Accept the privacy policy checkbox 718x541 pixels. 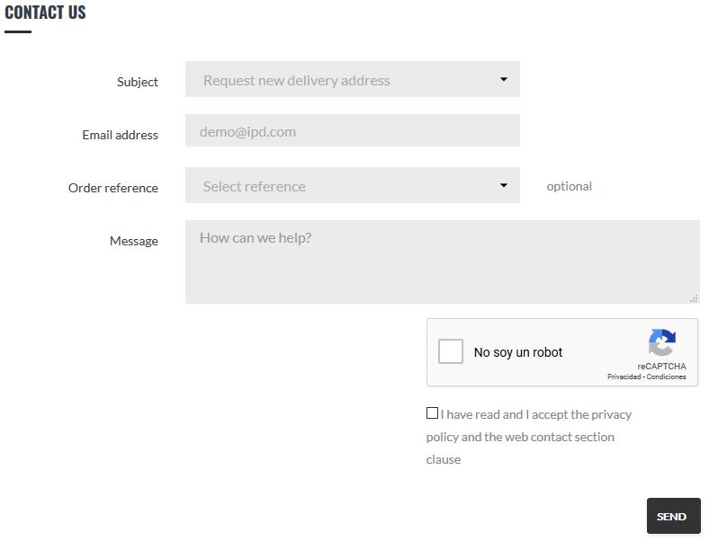click(x=432, y=413)
